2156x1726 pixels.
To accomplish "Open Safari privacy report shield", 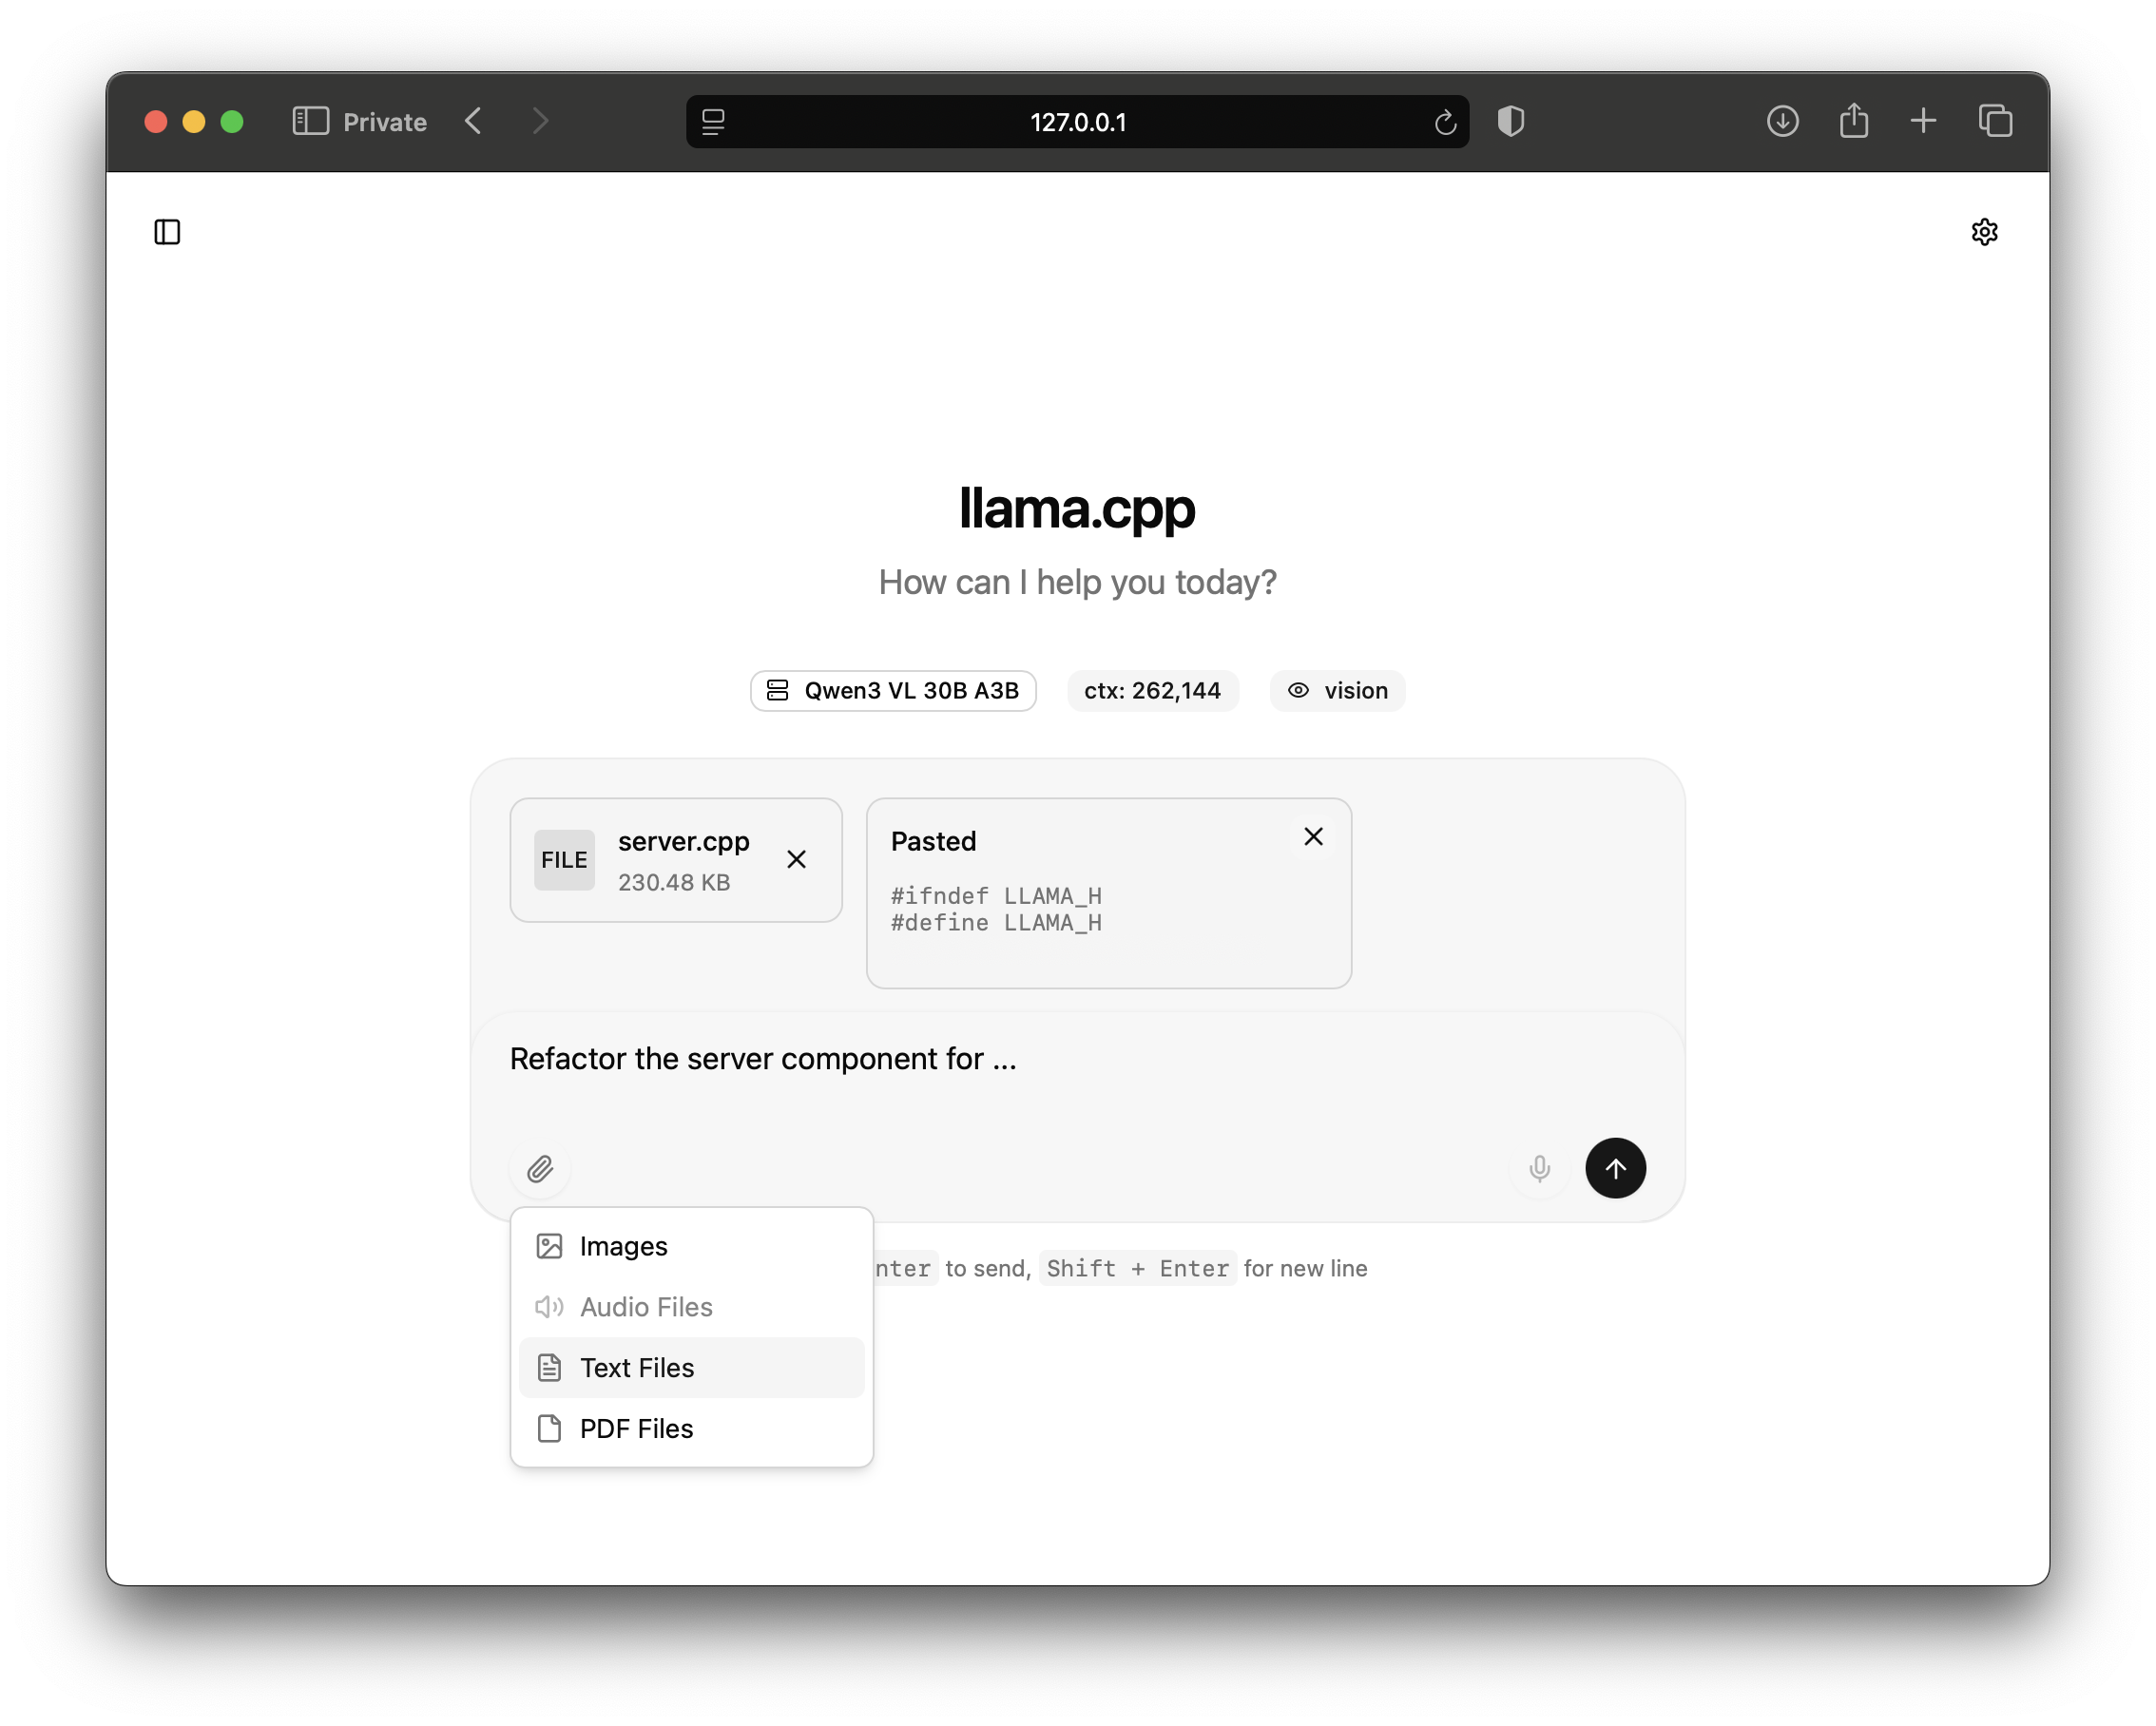I will pos(1510,122).
